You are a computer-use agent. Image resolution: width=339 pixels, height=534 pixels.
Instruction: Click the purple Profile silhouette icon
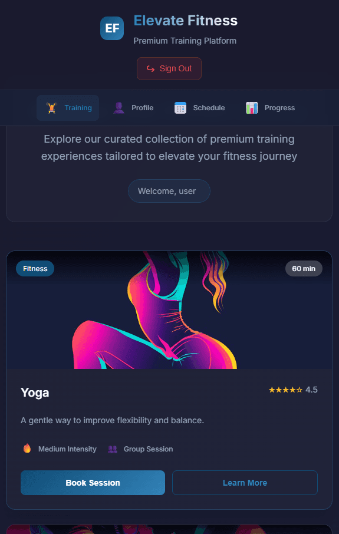[x=119, y=108]
